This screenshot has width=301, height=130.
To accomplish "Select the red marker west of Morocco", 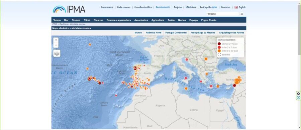I will (x=116, y=95).
